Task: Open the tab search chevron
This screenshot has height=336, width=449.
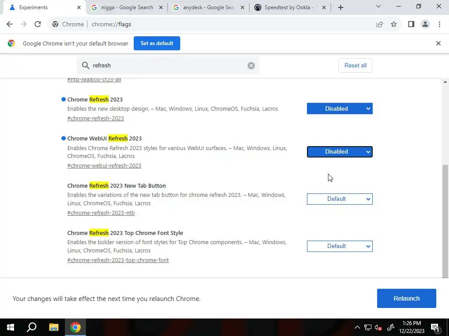Action: click(x=378, y=6)
